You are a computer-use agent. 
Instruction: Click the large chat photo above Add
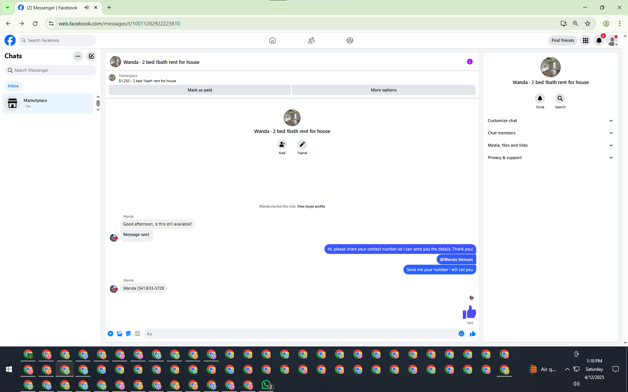point(292,118)
